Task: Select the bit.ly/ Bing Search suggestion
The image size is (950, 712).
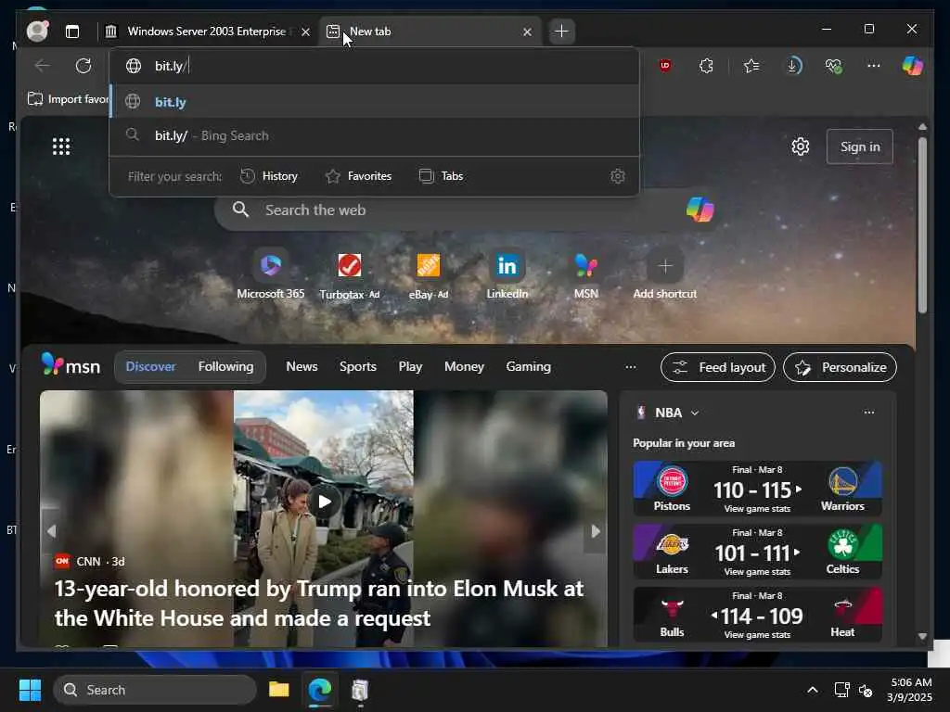Action: (x=374, y=135)
